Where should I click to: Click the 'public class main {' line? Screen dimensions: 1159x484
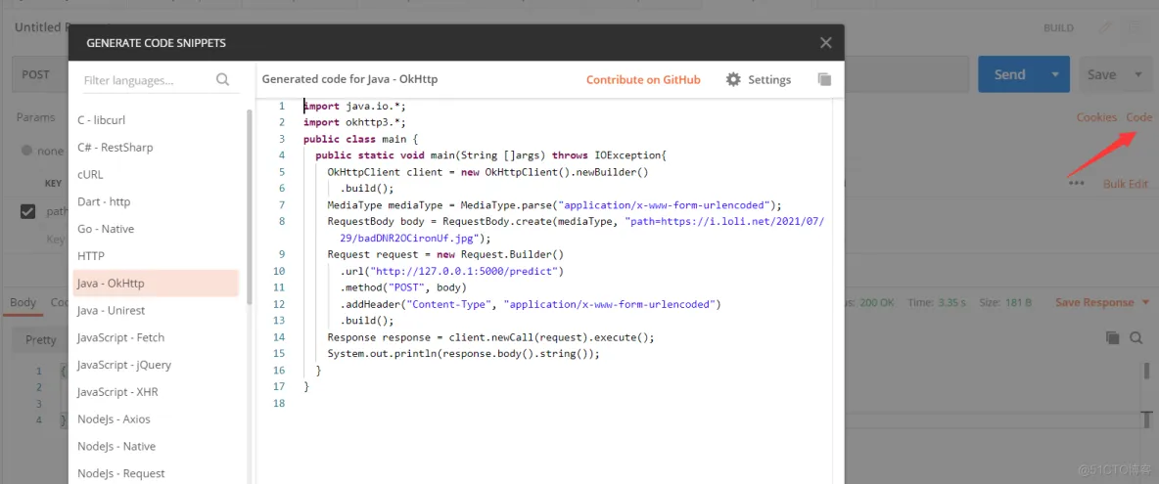point(360,139)
